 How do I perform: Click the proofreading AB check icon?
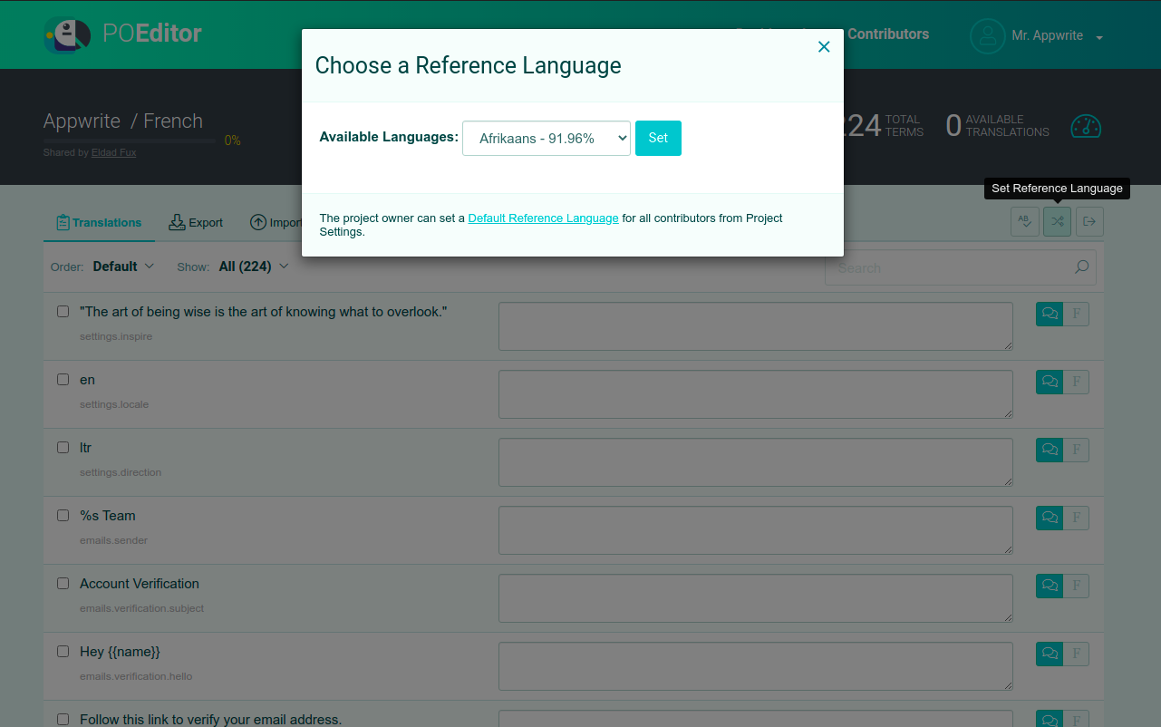pos(1024,221)
